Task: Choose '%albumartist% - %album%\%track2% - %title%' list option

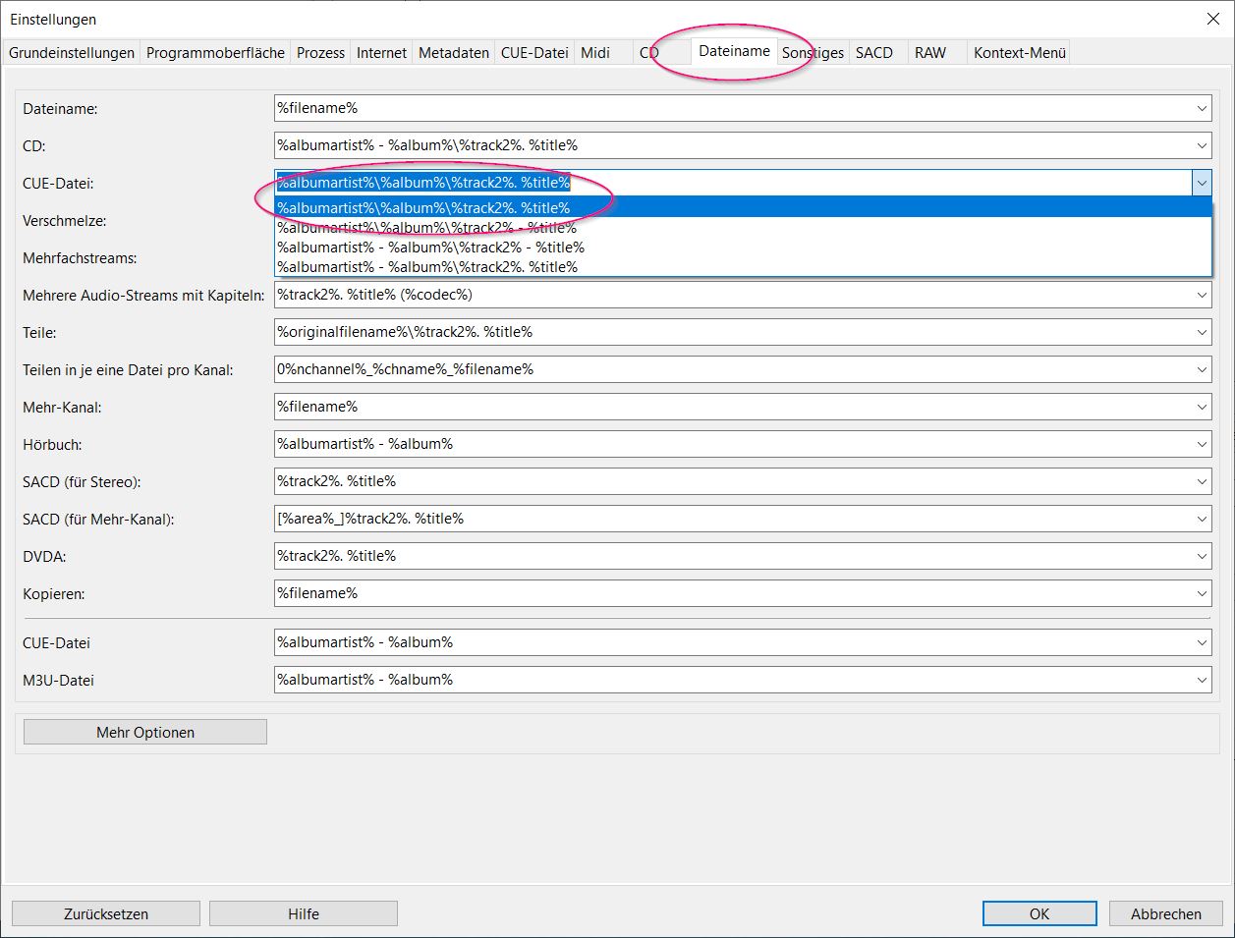Action: 430,248
